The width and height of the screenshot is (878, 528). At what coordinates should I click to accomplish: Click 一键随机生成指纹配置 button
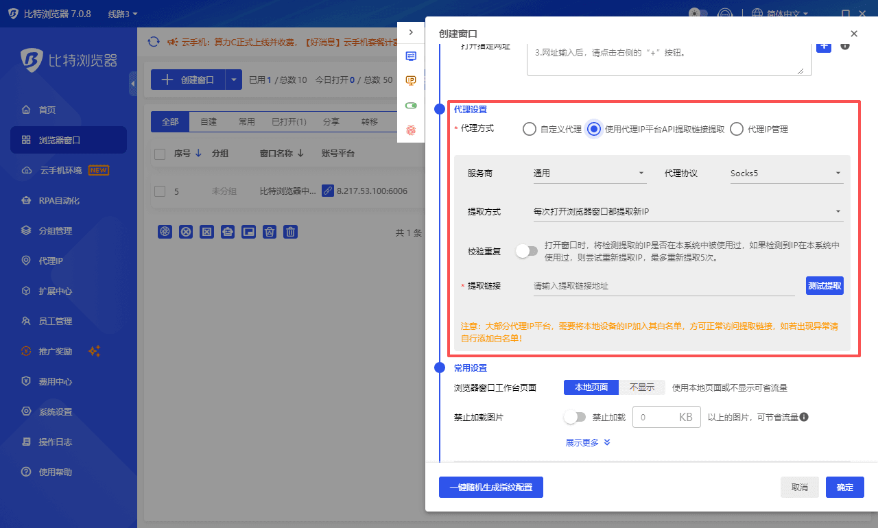(x=490, y=488)
